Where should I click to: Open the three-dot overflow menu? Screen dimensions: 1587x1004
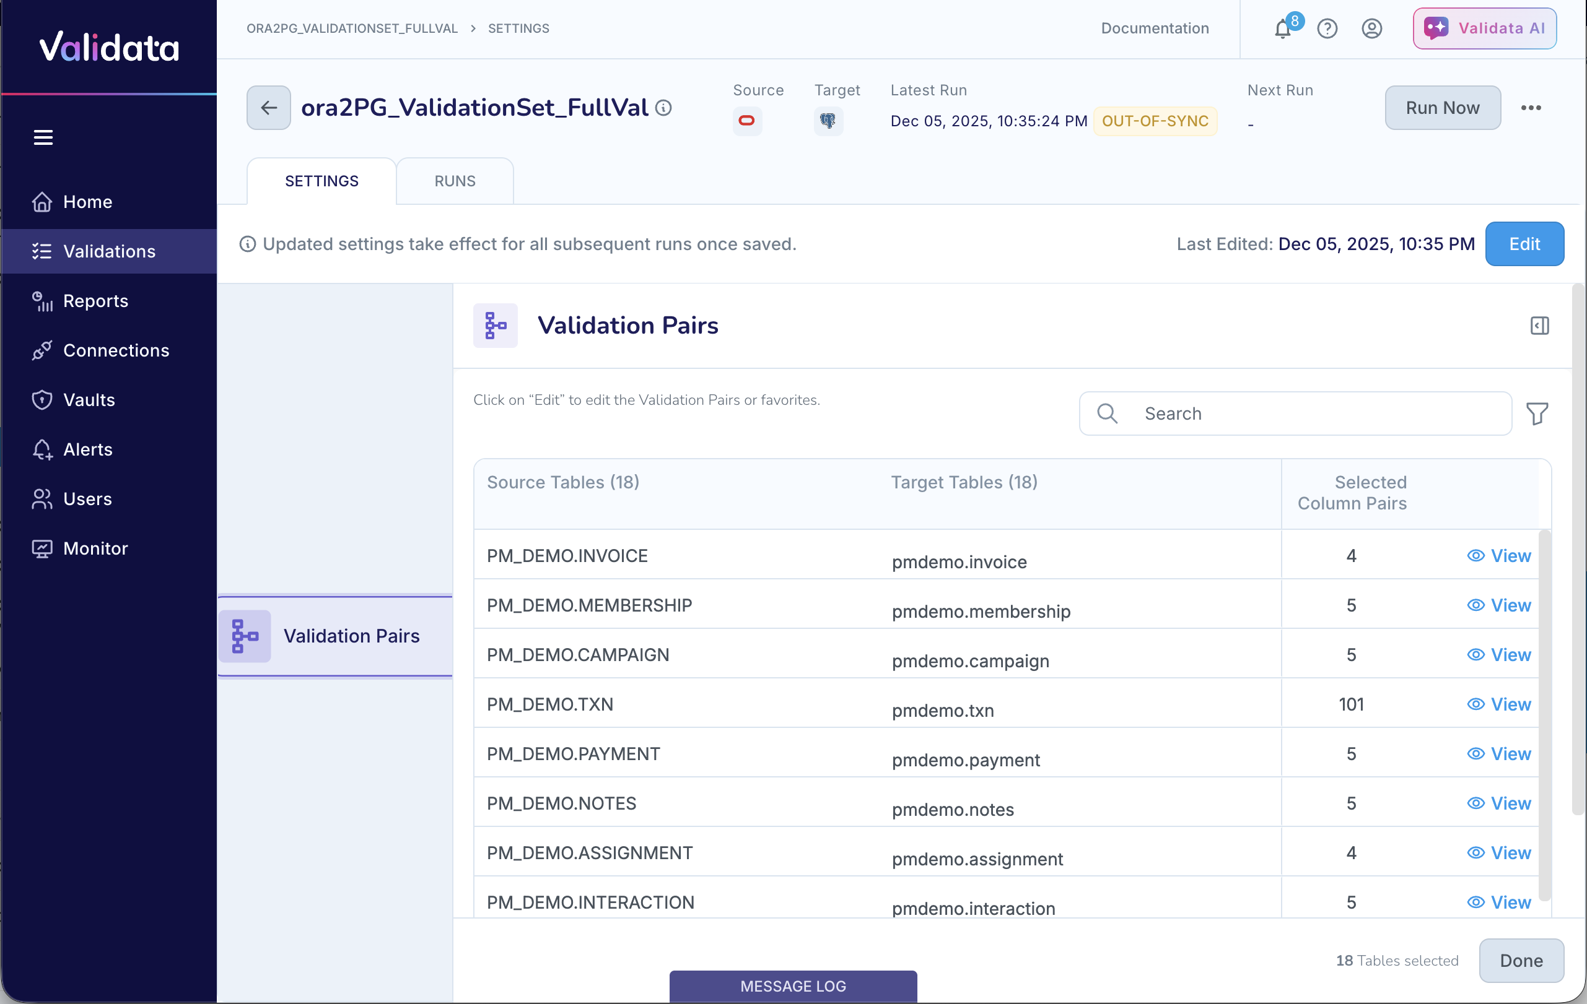1531,107
